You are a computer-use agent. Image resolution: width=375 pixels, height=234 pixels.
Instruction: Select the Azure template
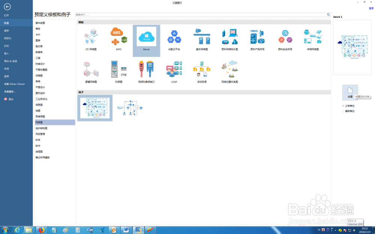146,40
